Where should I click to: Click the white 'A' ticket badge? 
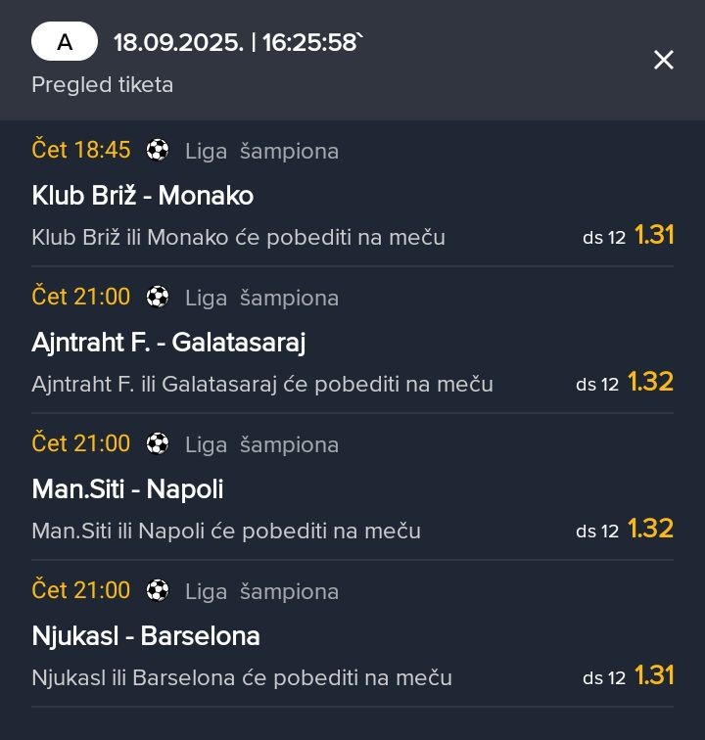[x=65, y=41]
